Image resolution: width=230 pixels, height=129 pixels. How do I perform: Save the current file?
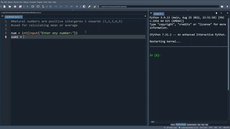click(15, 6)
